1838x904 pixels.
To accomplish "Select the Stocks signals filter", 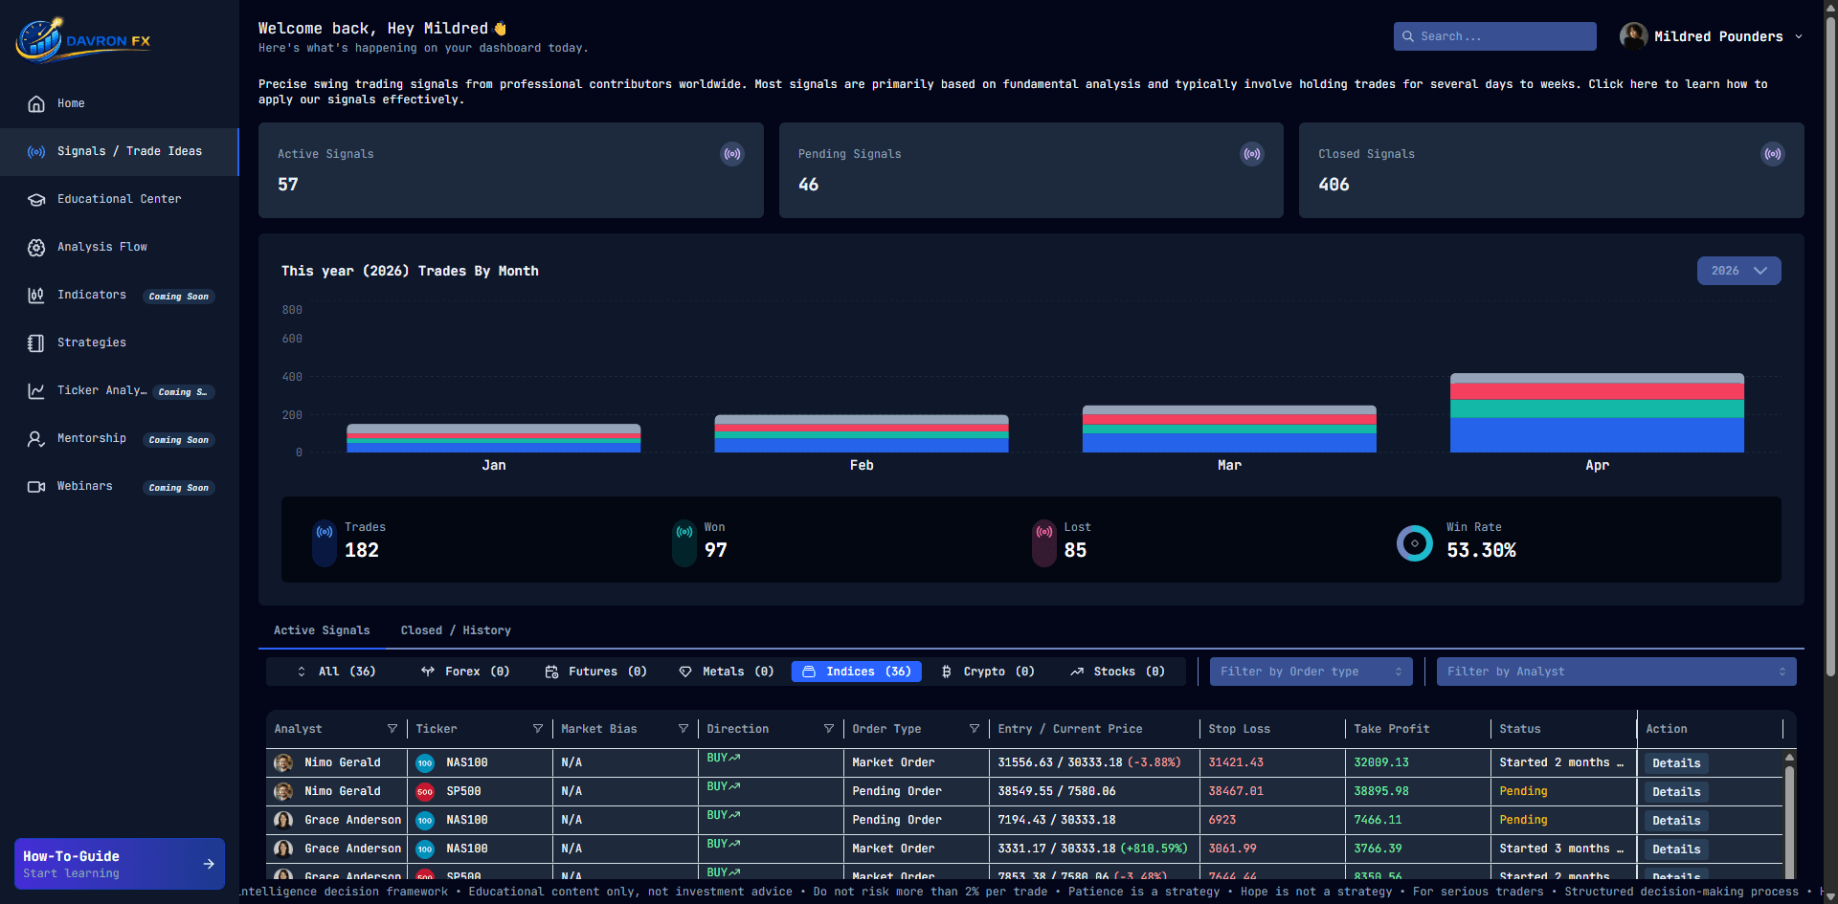I will click(x=1117, y=672).
